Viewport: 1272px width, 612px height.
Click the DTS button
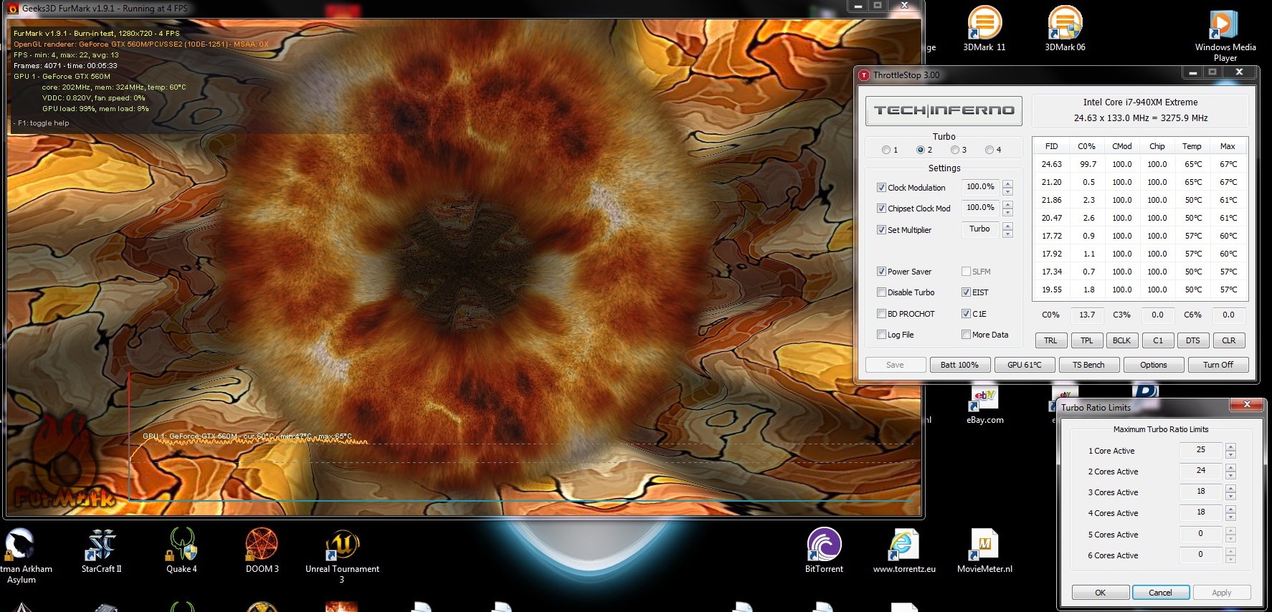(x=1193, y=340)
